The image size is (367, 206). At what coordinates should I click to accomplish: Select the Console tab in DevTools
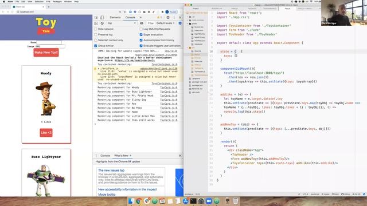click(130, 18)
